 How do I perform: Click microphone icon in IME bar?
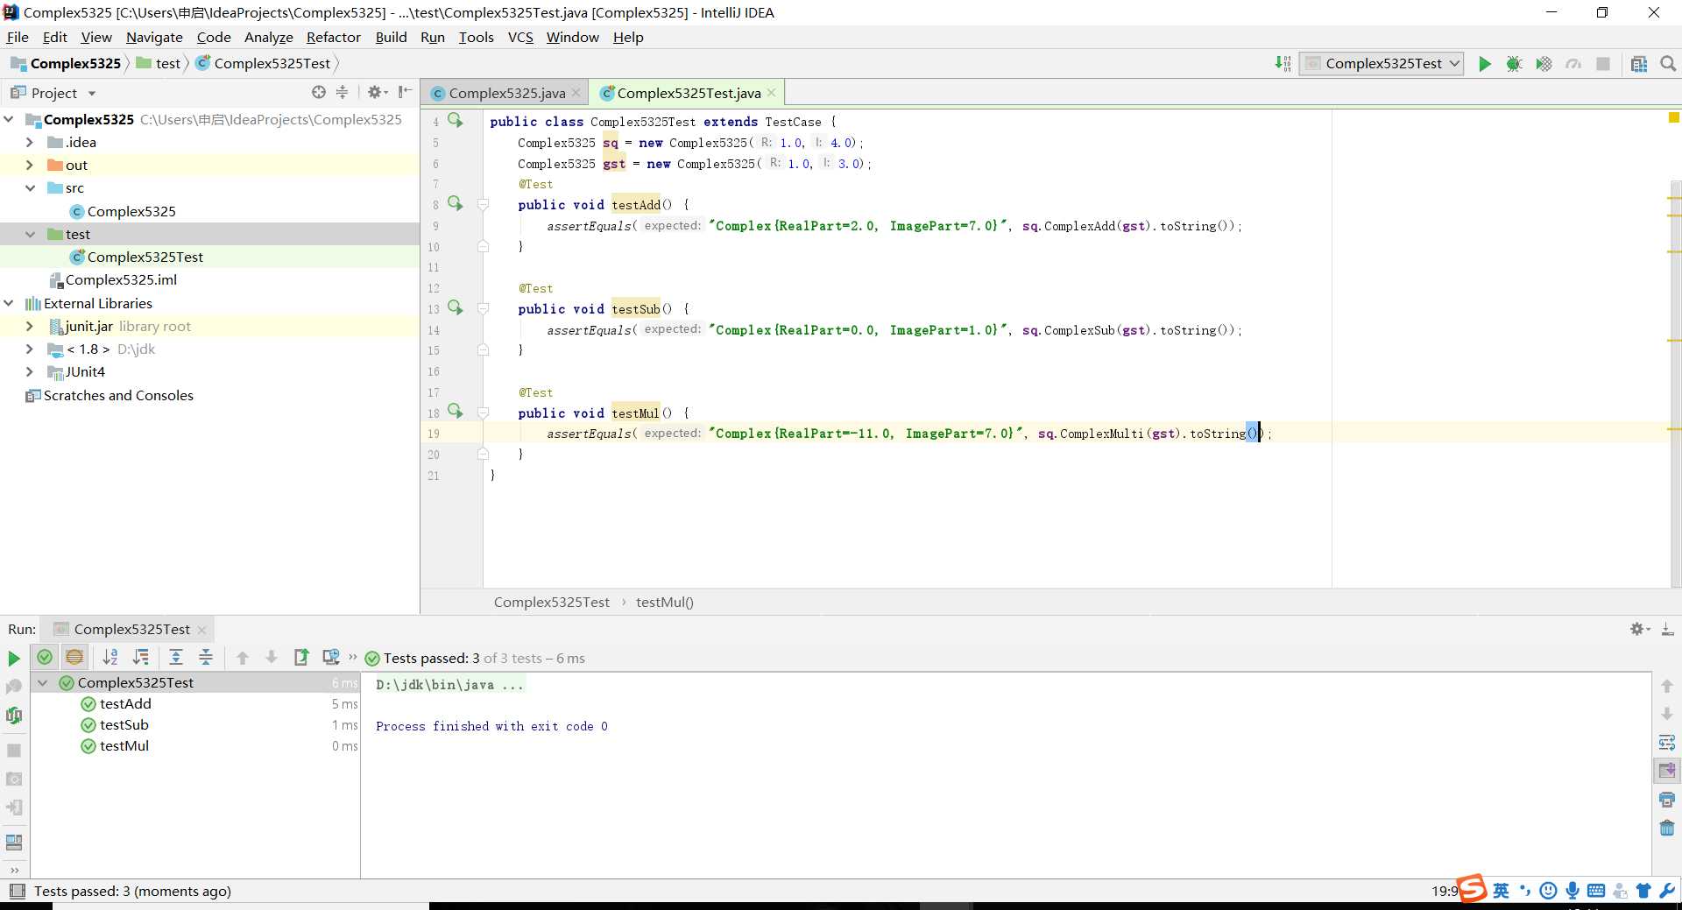pos(1572,891)
